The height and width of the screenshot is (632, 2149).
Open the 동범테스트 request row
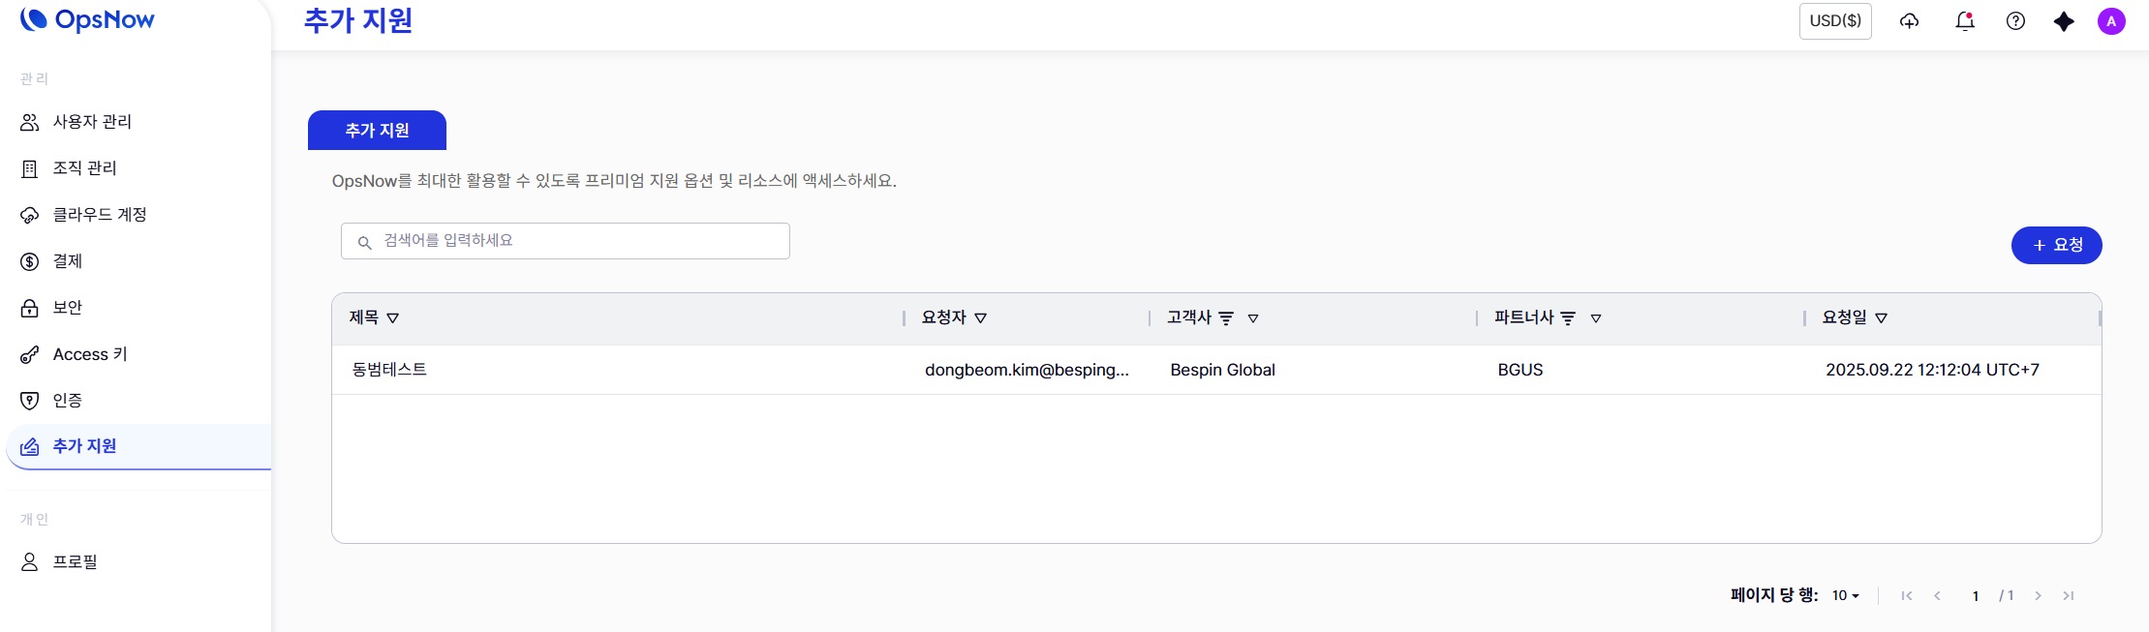(389, 370)
